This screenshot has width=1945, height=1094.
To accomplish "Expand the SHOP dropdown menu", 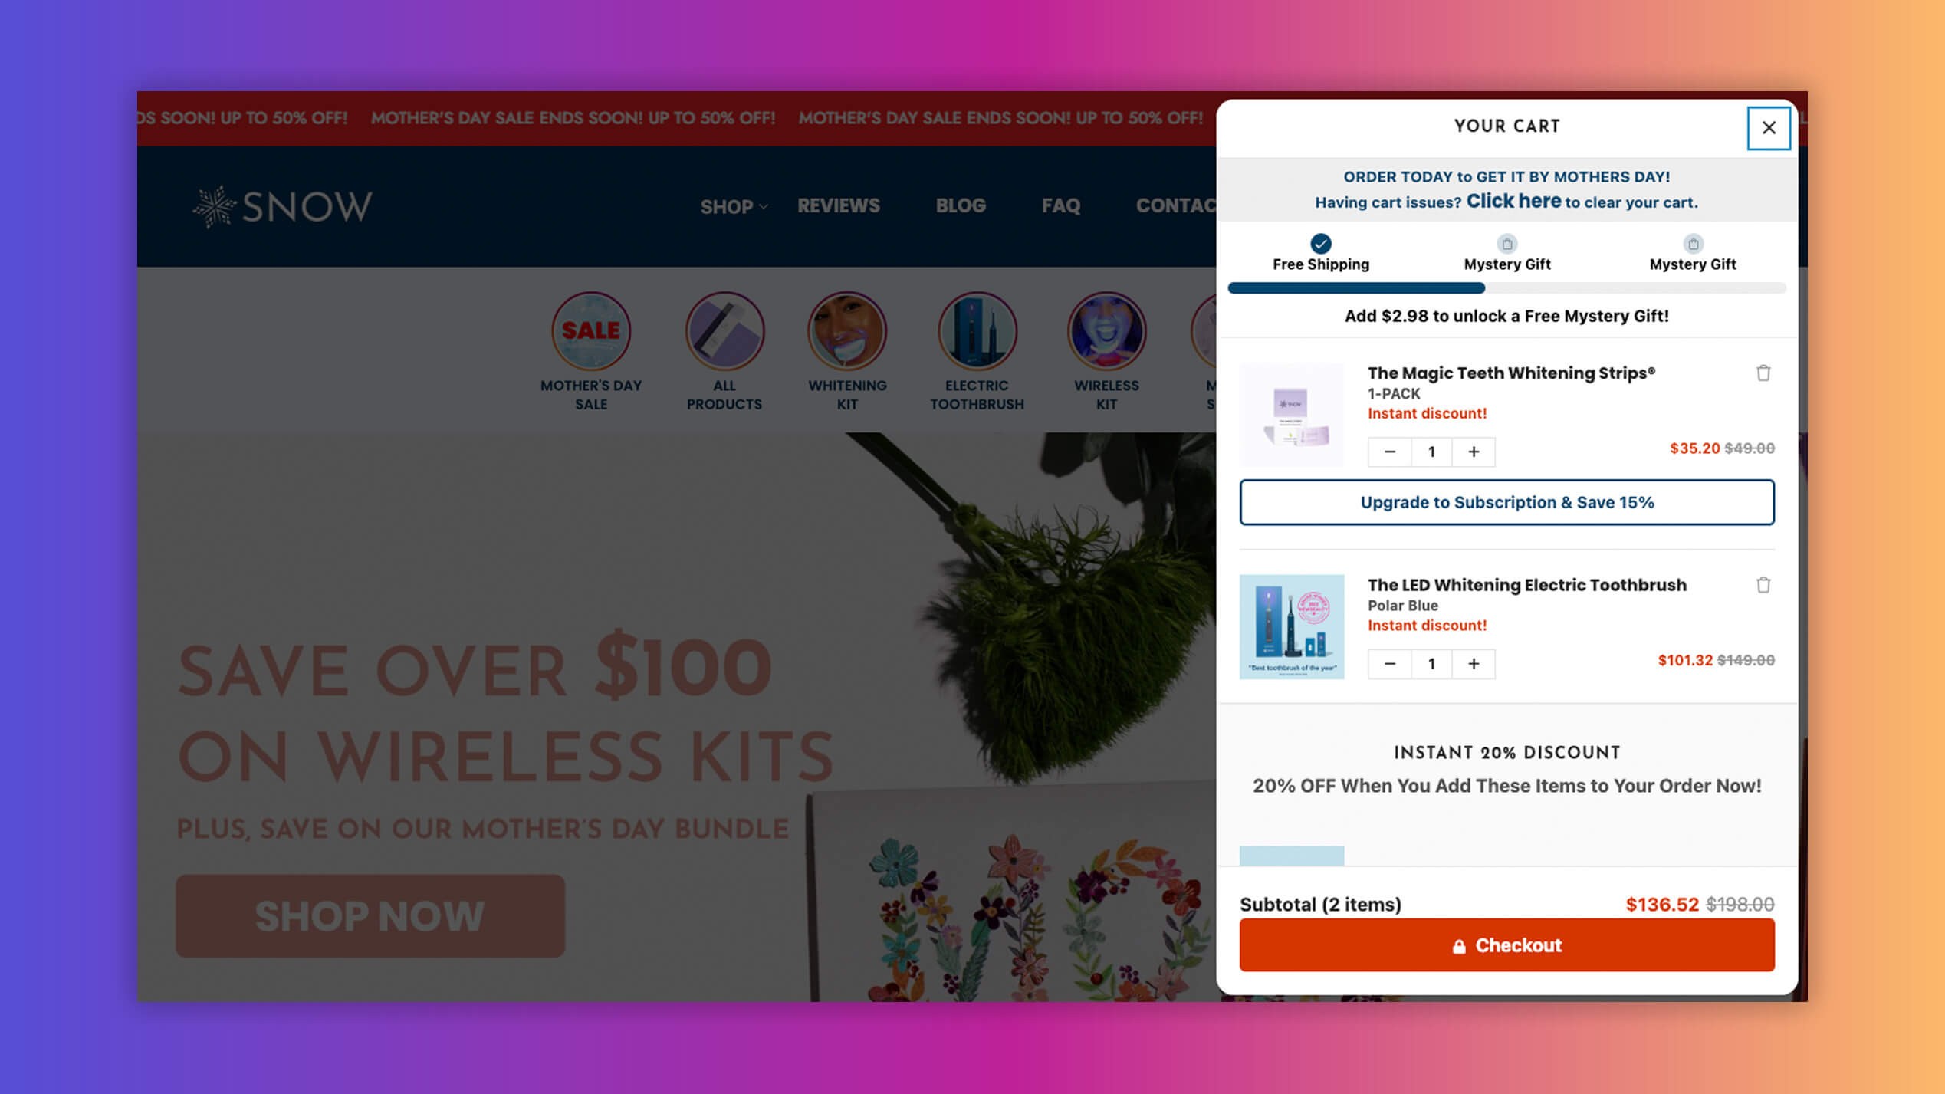I will pyautogui.click(x=731, y=205).
